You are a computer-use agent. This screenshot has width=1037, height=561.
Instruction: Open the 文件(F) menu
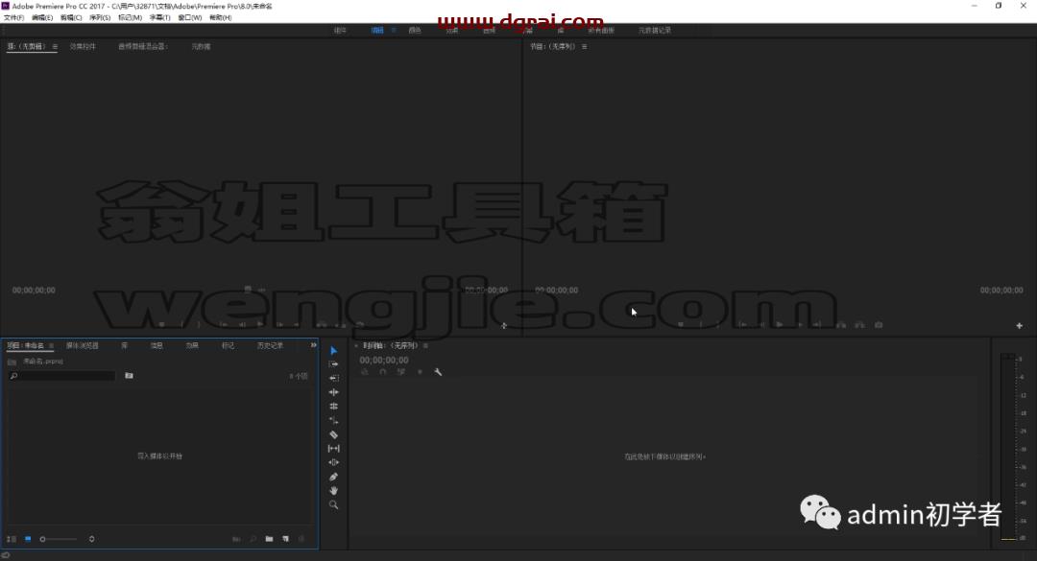(x=13, y=18)
